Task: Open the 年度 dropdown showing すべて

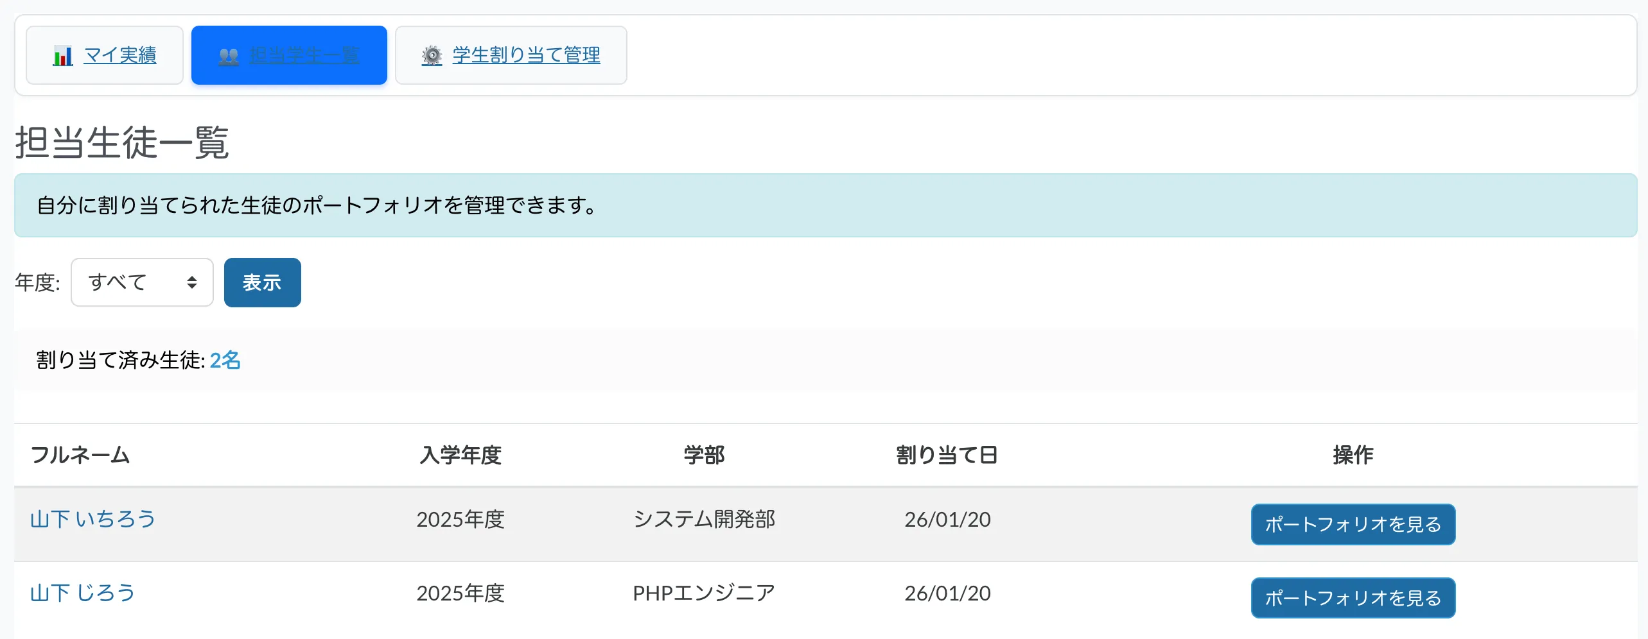Action: (141, 282)
